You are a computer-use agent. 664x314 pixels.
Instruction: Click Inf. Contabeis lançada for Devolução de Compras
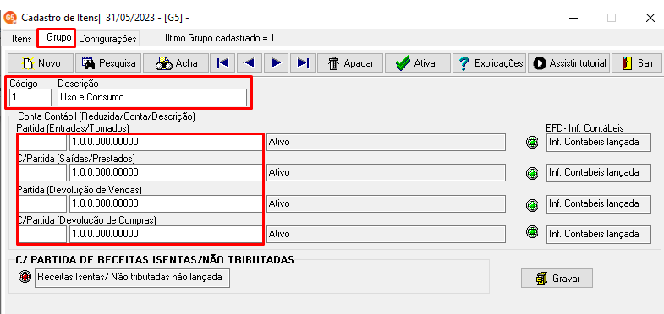(598, 234)
